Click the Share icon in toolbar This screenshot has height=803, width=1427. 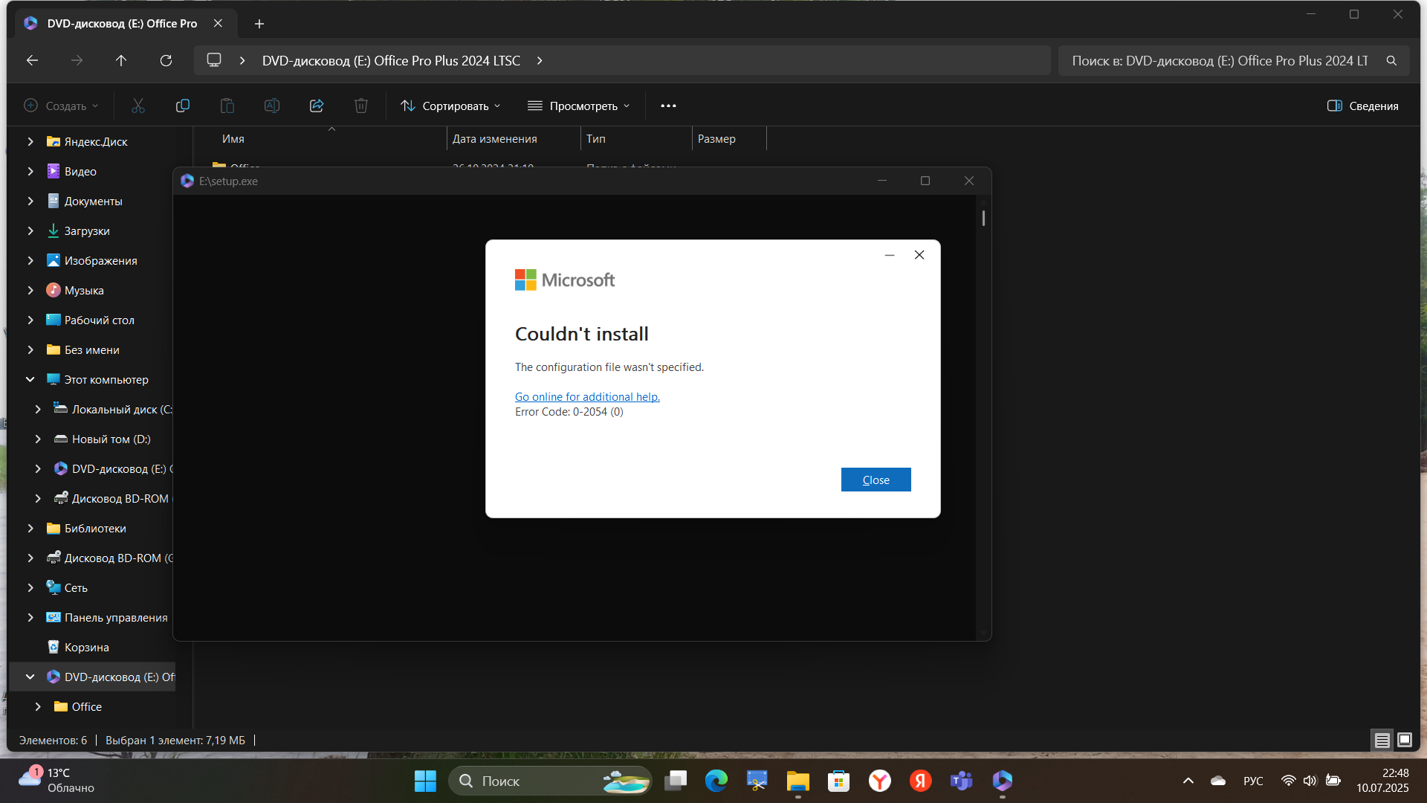(317, 106)
